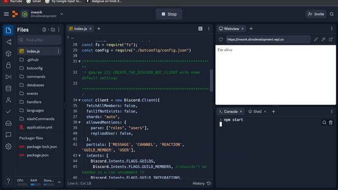Expand resources panel with chevron near Storage
The image size is (338, 190).
click(x=59, y=183)
